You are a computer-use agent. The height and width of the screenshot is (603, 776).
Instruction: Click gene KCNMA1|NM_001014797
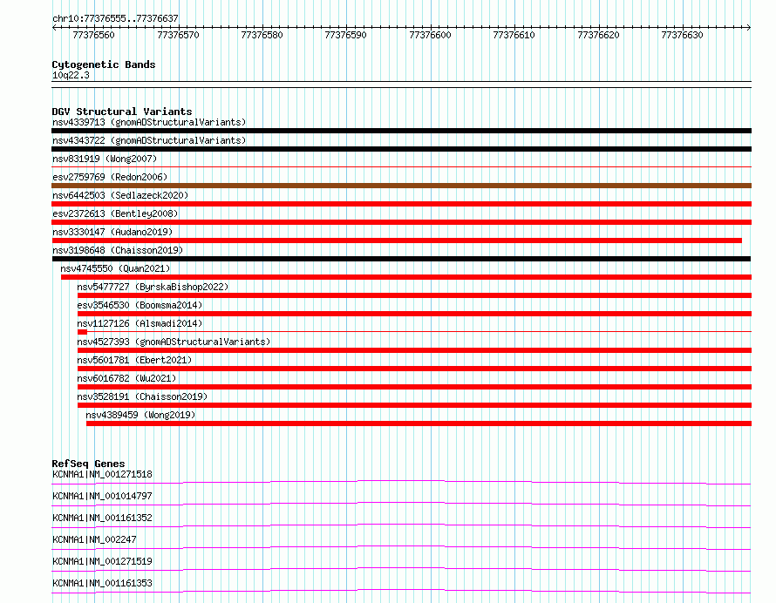point(102,496)
